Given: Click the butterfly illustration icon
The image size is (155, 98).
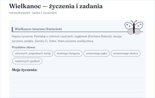Looking at the screenshot, I should click(x=134, y=27).
